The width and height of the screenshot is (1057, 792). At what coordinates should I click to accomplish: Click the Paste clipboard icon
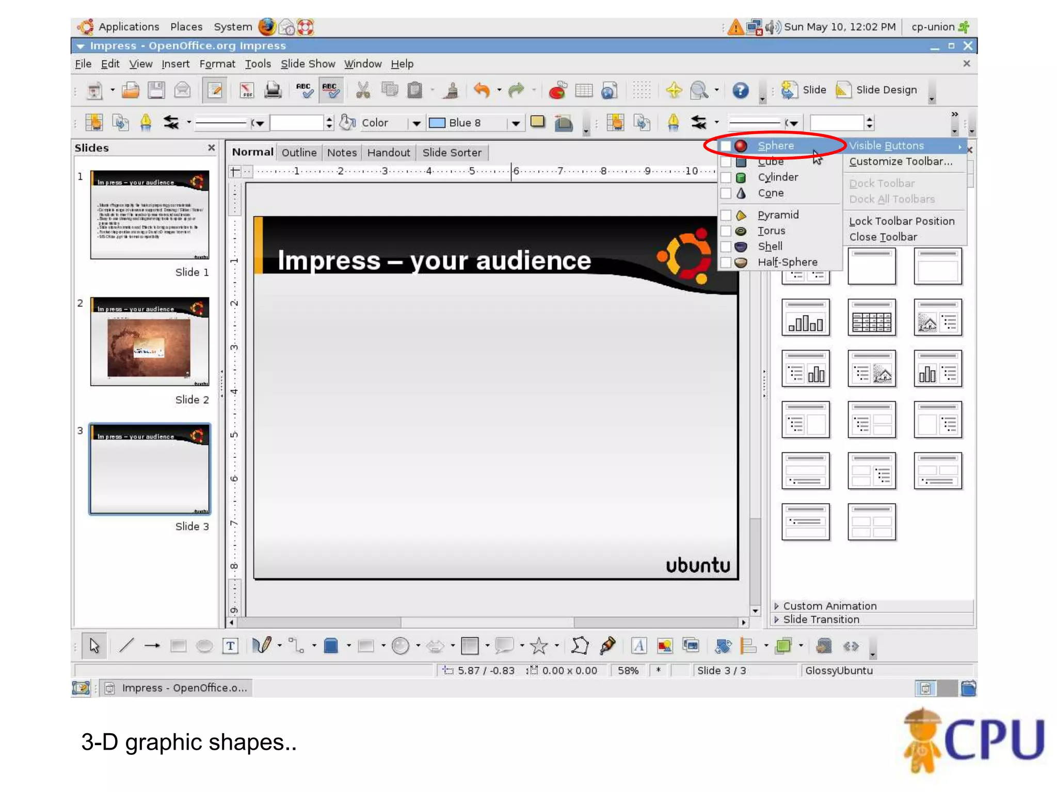[x=414, y=91]
